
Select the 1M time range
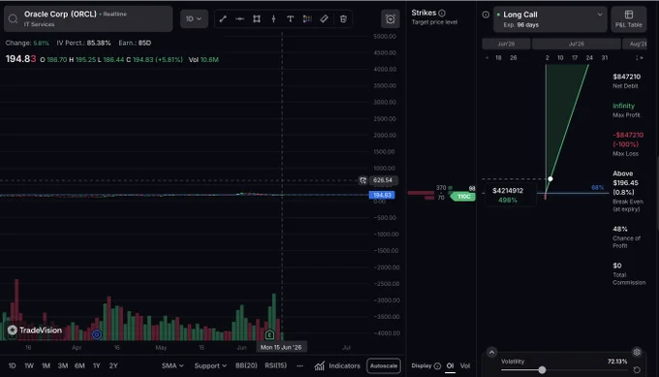pyautogui.click(x=46, y=366)
